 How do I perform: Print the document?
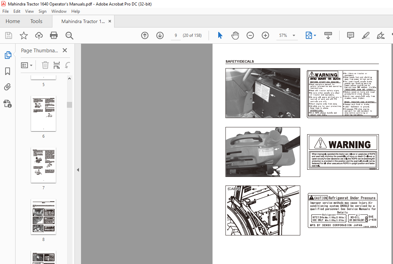[54, 35]
